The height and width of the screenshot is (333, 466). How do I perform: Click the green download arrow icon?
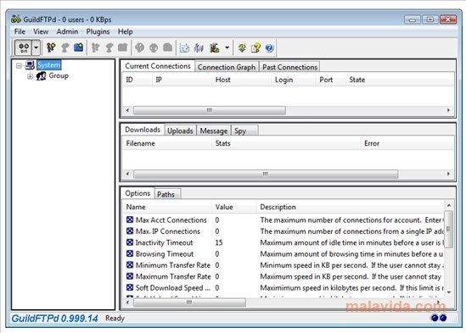click(242, 47)
